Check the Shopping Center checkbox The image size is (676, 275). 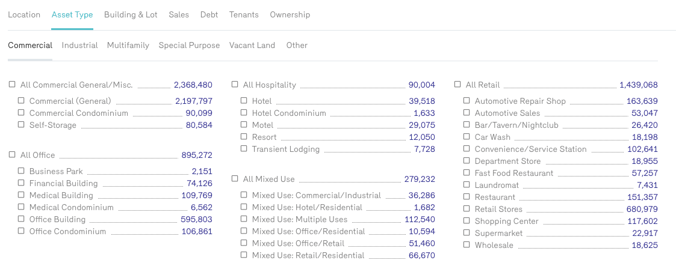tap(467, 221)
